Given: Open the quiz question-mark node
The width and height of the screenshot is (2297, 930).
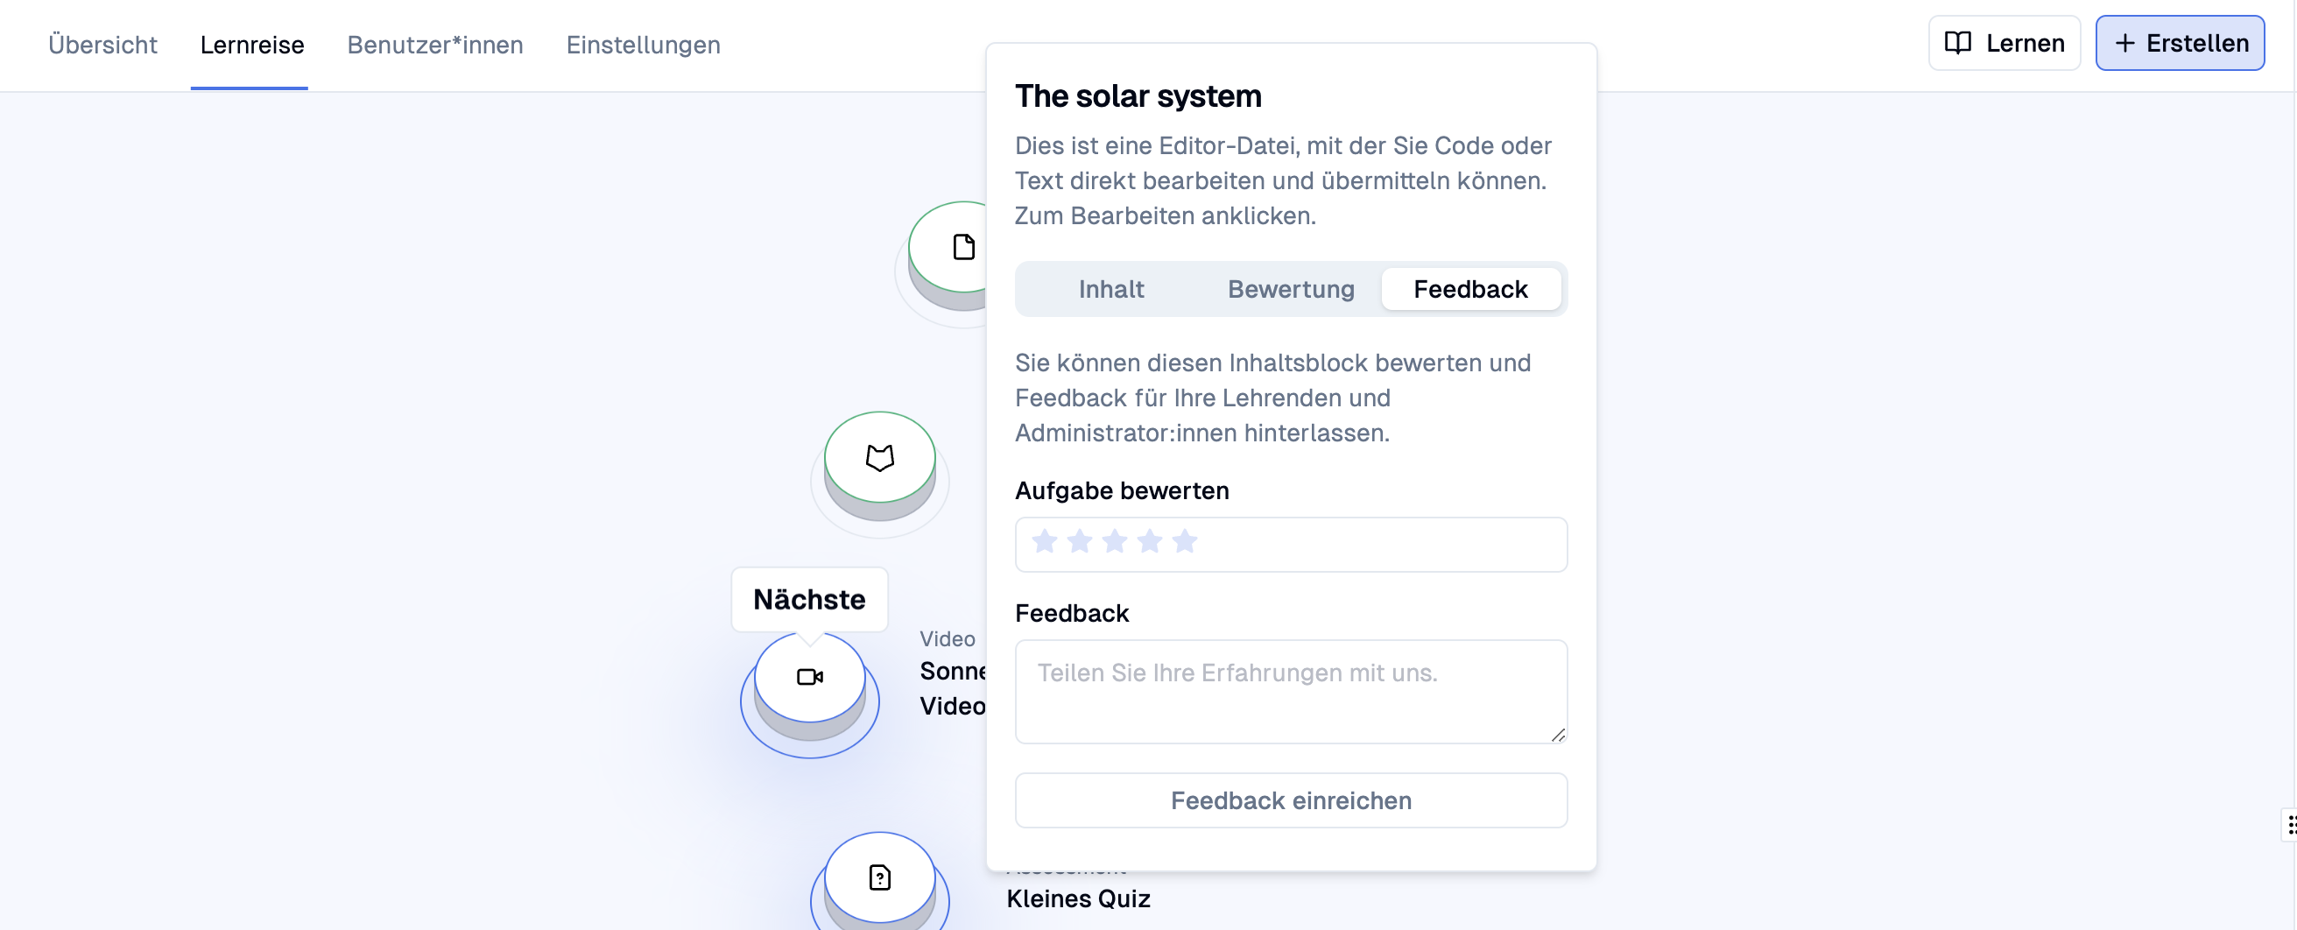Looking at the screenshot, I should pyautogui.click(x=879, y=877).
